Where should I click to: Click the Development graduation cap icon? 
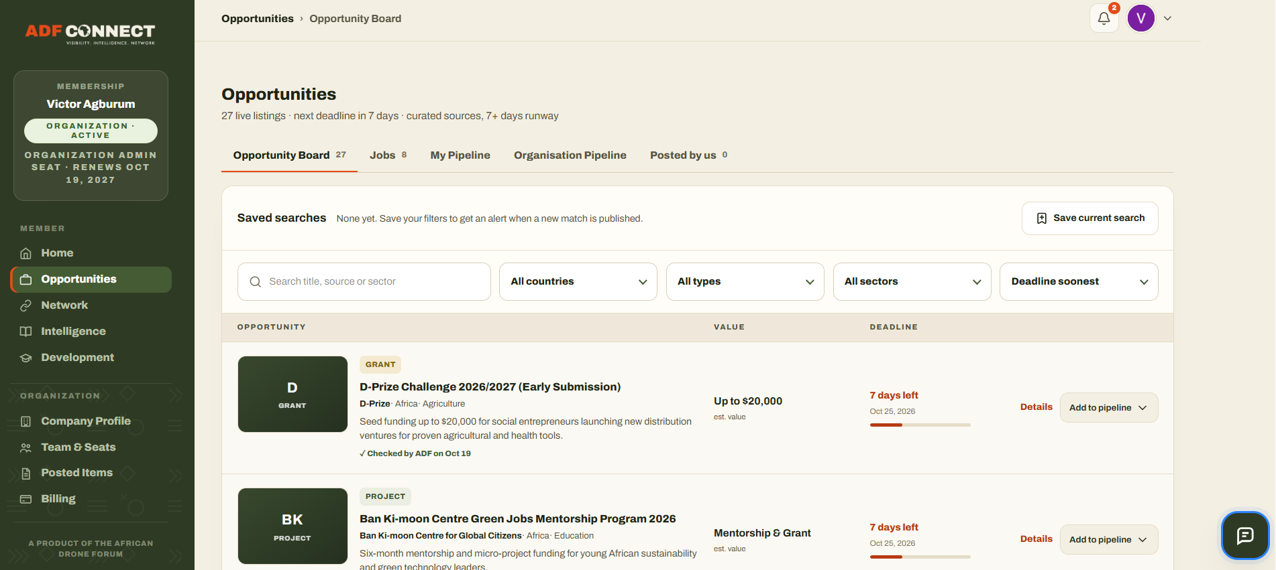point(25,358)
